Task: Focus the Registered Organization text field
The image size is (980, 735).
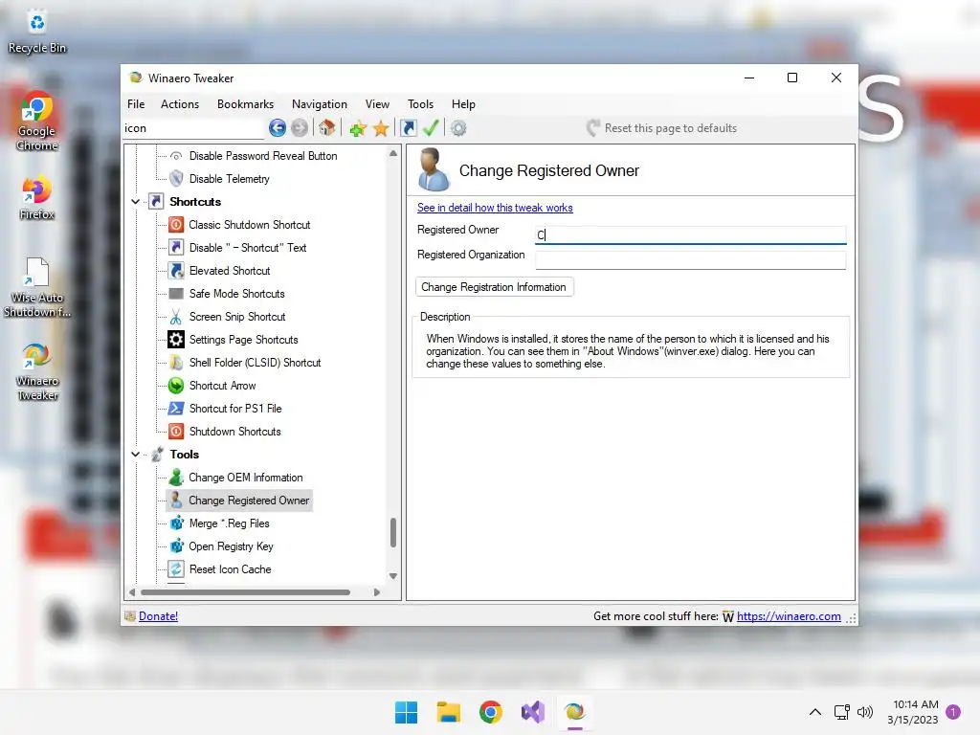Action: pos(691,259)
